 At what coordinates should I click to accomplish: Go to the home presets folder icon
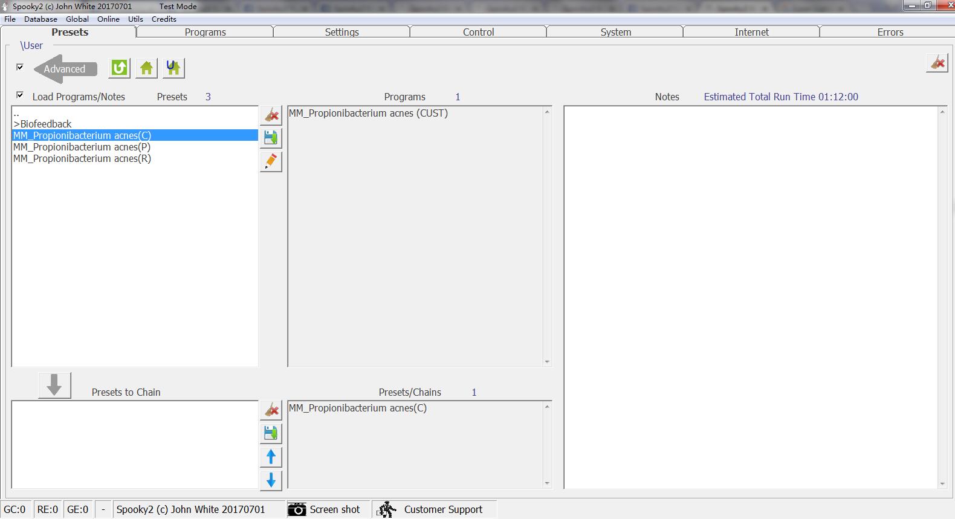[x=146, y=68]
